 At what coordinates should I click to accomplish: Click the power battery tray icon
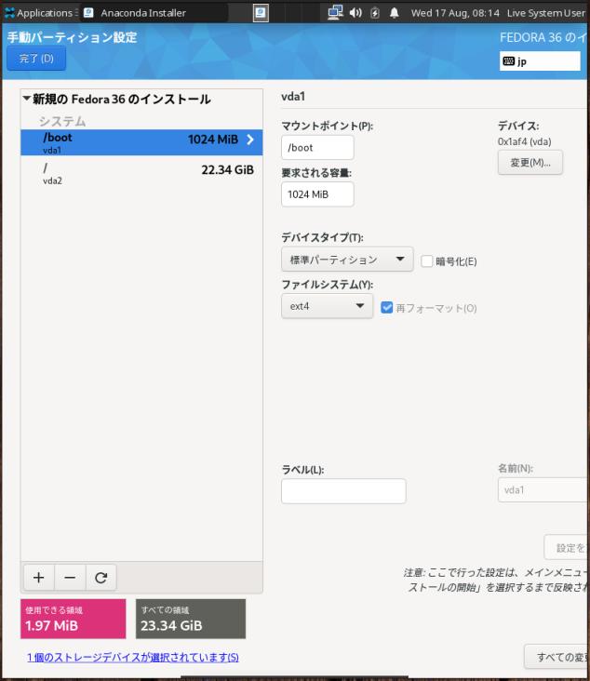(375, 13)
